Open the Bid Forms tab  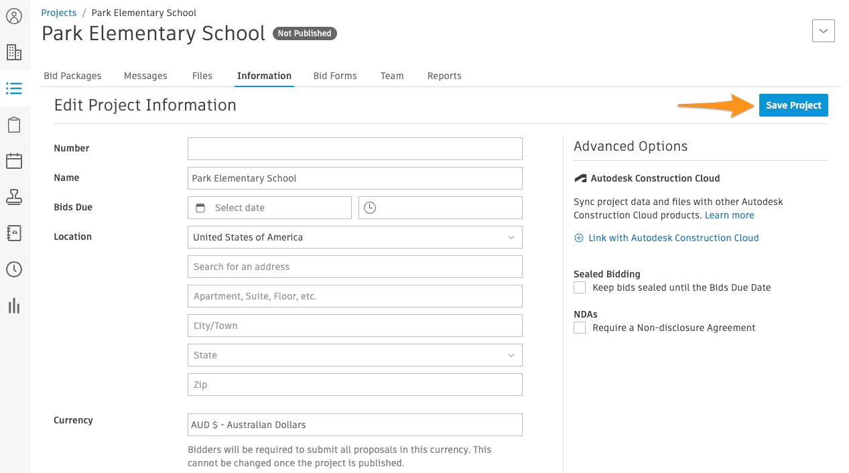(335, 76)
